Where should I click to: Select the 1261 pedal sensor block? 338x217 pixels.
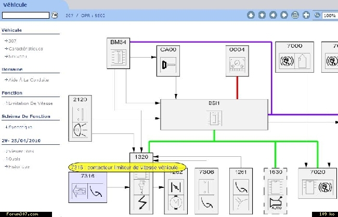(241, 191)
